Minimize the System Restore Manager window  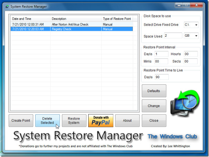[179, 5]
